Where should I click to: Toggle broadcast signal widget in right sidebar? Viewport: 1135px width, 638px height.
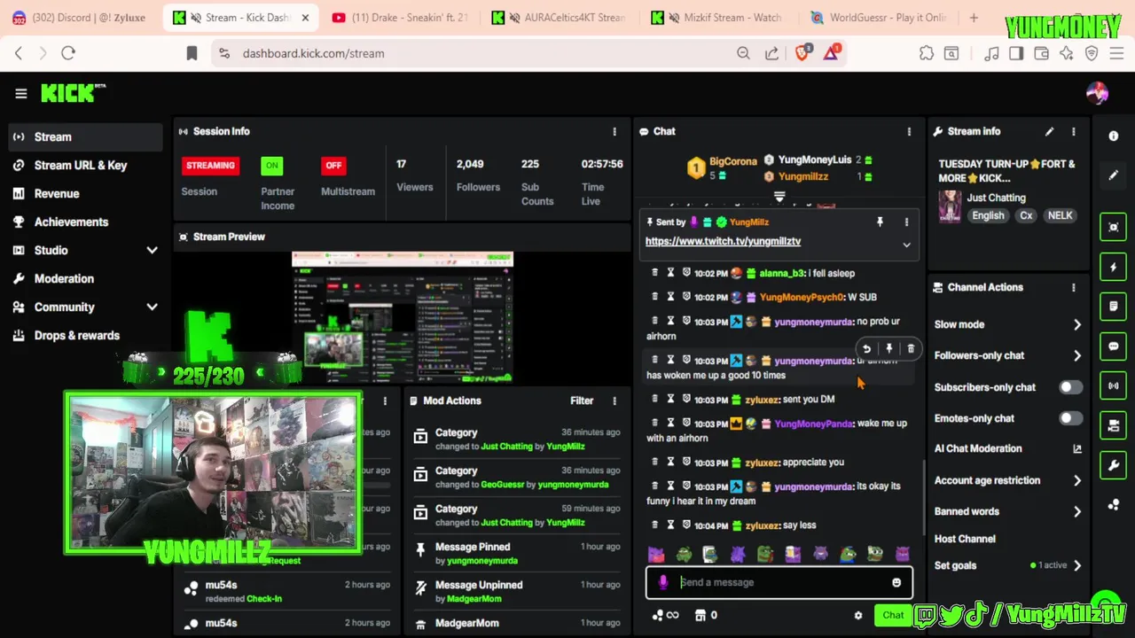(1114, 386)
